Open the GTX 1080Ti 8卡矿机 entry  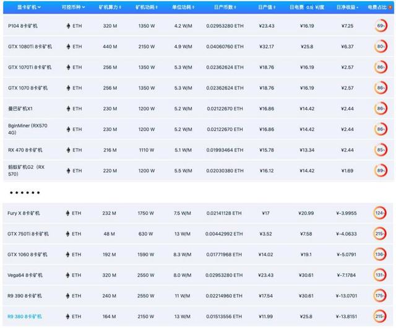(x=30, y=46)
